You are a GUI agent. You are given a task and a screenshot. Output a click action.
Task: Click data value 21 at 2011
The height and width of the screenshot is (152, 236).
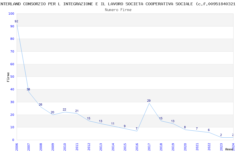77,111
